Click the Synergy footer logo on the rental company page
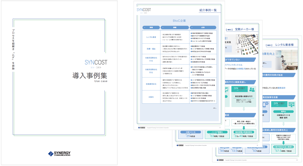 pyautogui.click(x=220, y=160)
